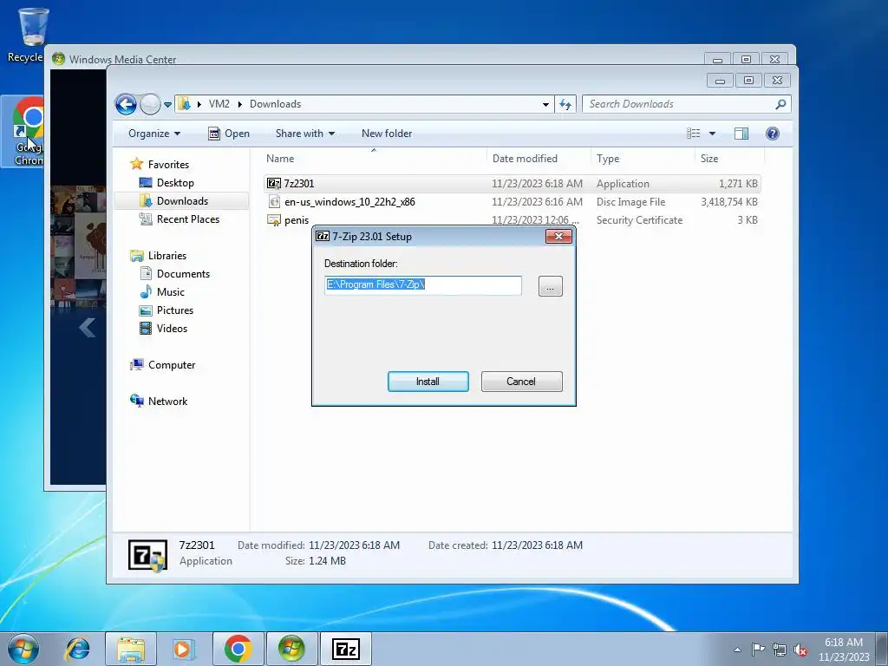The height and width of the screenshot is (666, 888).
Task: Switch to 7-Zip installer taskbar icon
Action: pos(345,649)
